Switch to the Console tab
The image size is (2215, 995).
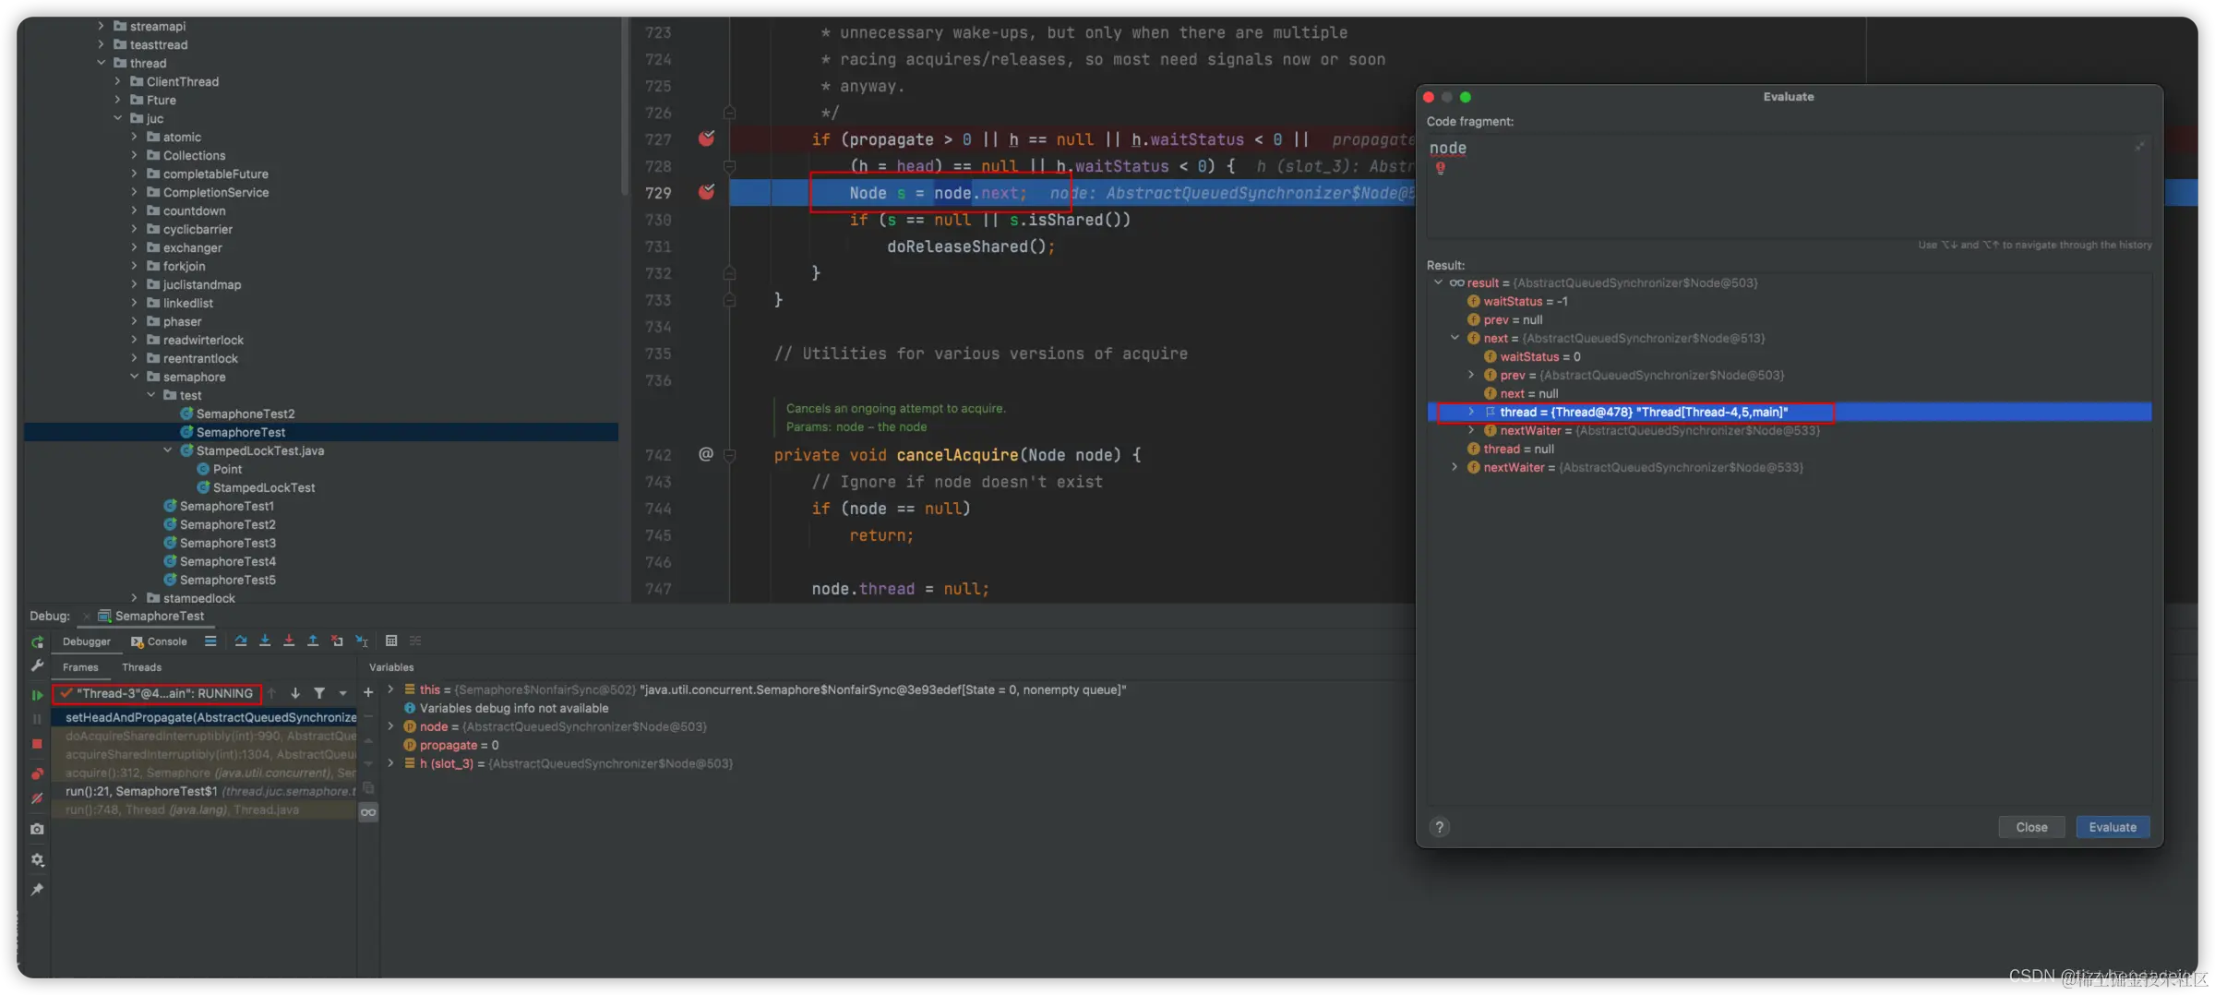pos(159,641)
